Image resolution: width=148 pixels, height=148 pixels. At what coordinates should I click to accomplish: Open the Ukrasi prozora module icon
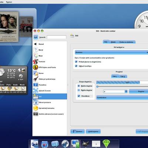pos(36,102)
